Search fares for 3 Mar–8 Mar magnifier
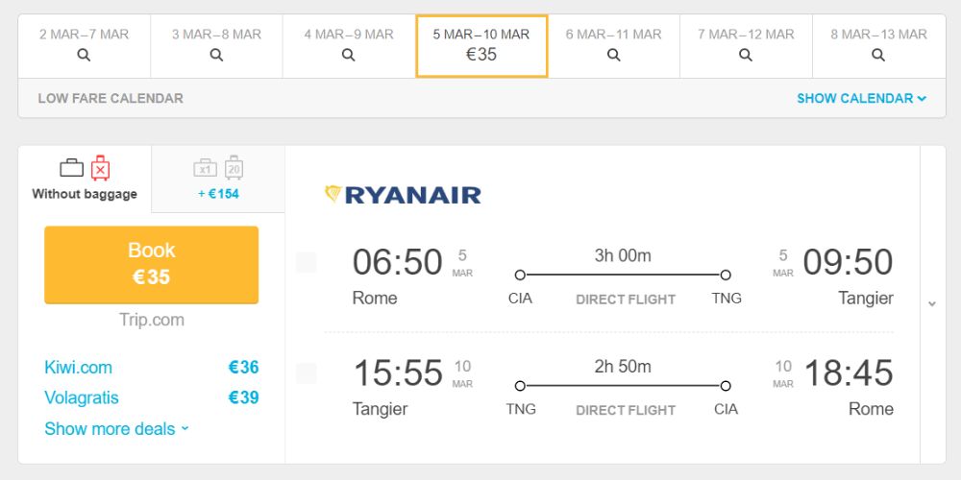961x480 pixels. (216, 55)
